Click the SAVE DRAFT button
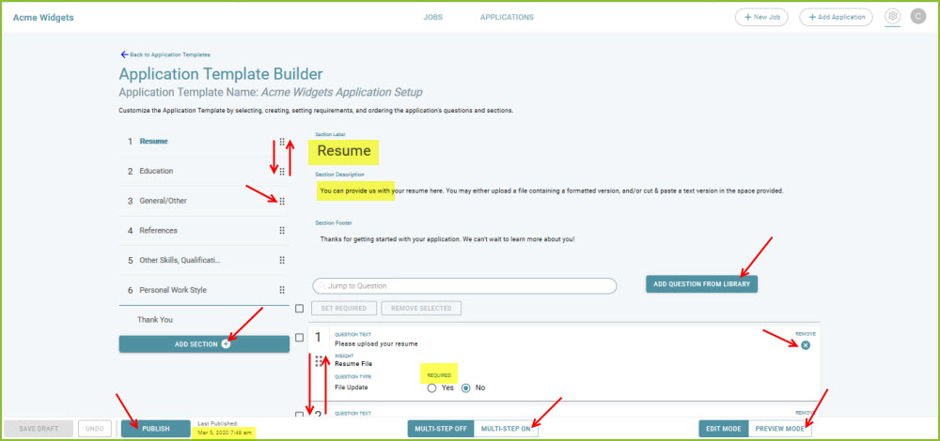Image resolution: width=940 pixels, height=441 pixels. tap(39, 429)
